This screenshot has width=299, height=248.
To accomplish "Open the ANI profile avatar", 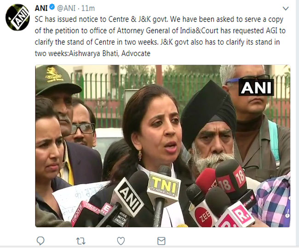I will 17,17.
